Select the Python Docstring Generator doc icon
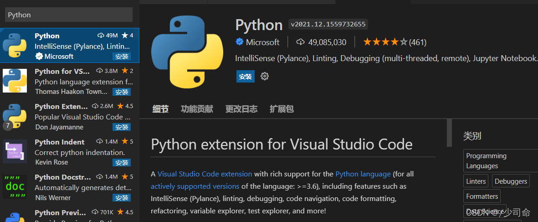The image size is (538, 222). (x=15, y=187)
